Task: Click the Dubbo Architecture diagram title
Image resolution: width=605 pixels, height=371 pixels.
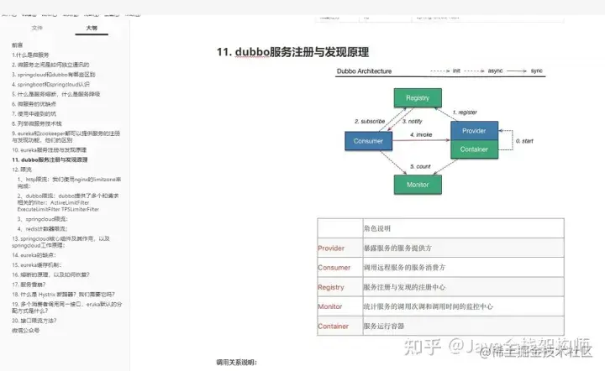Action: (x=364, y=71)
